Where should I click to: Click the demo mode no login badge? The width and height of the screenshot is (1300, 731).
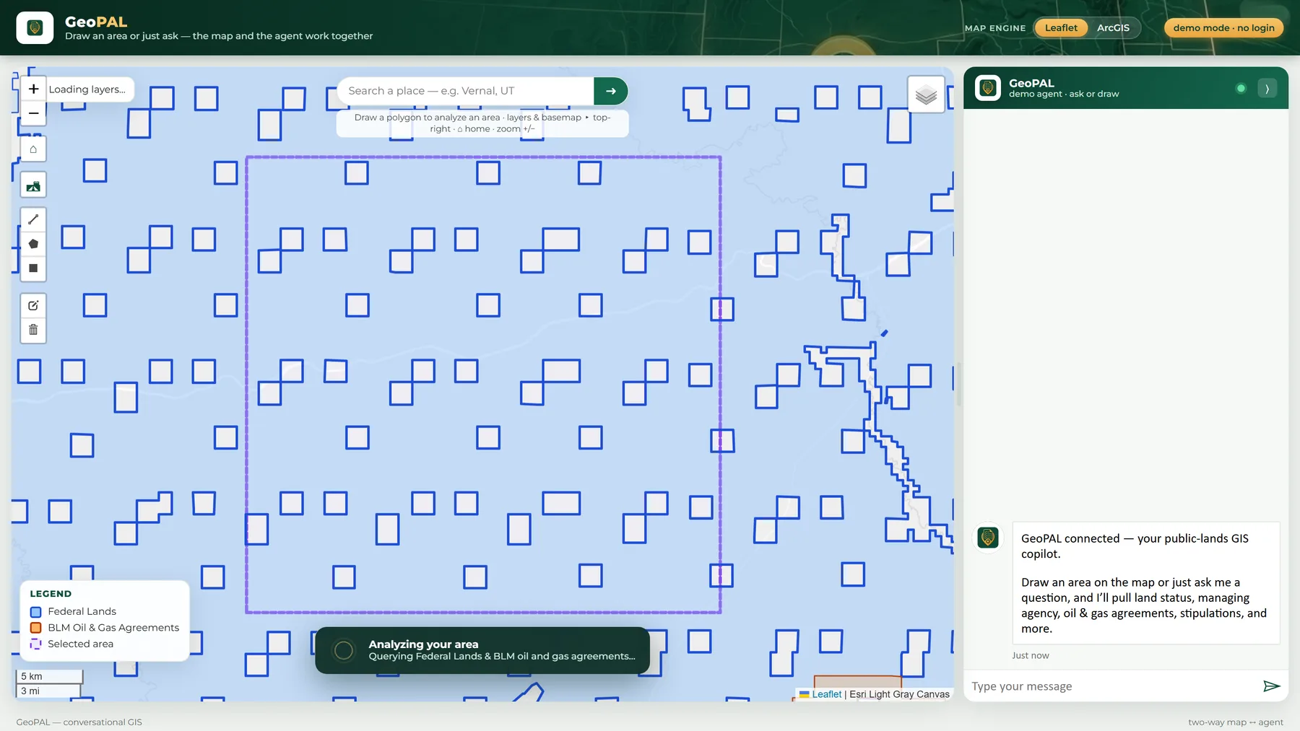pos(1223,28)
